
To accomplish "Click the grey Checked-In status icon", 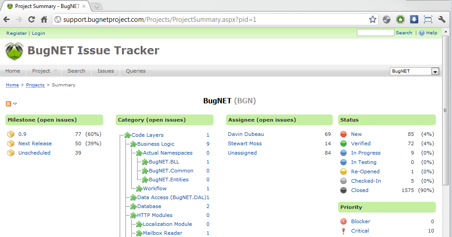I will (343, 181).
